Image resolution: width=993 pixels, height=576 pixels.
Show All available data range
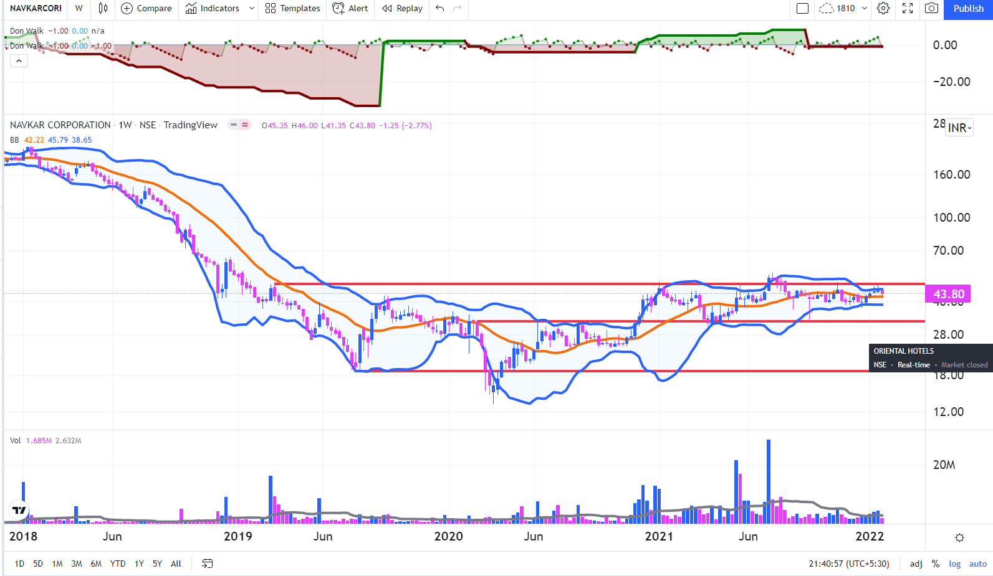pos(176,564)
